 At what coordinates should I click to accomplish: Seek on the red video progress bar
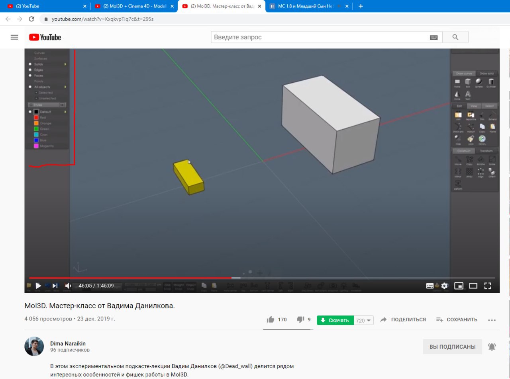pyautogui.click(x=130, y=278)
